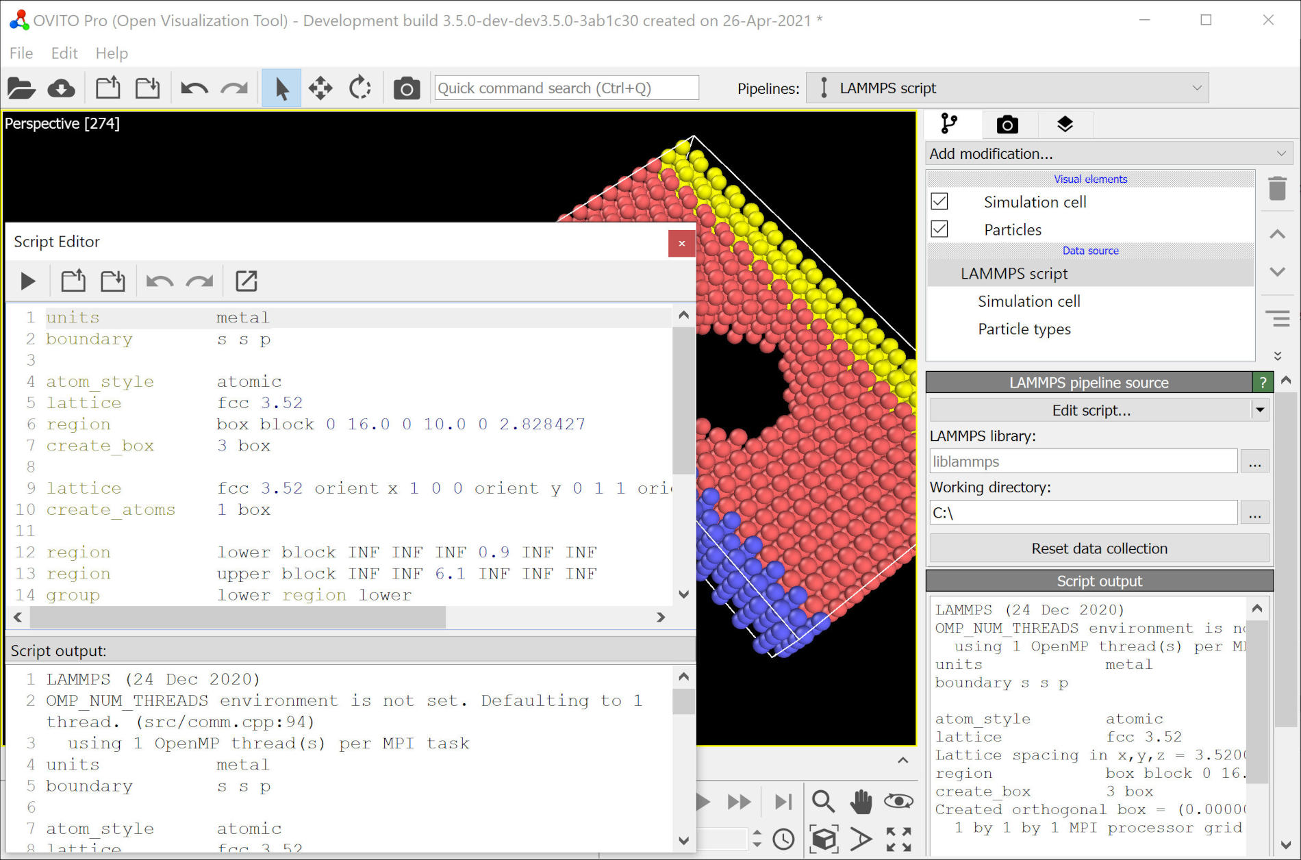Toggle the Simulation cell visual element checkbox
Image resolution: width=1301 pixels, height=860 pixels.
pos(939,201)
